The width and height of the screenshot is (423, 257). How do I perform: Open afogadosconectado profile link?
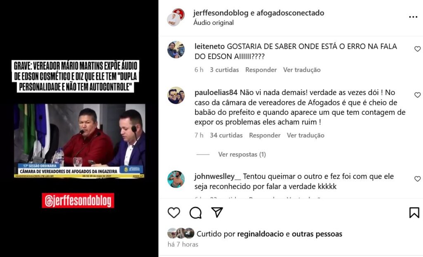[x=290, y=13]
